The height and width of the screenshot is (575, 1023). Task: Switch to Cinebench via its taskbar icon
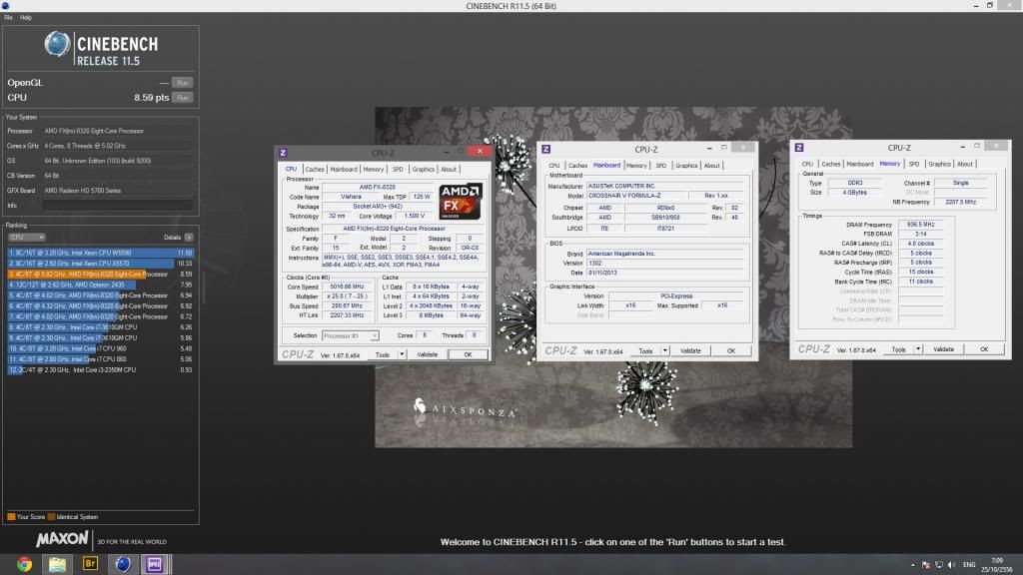click(123, 564)
